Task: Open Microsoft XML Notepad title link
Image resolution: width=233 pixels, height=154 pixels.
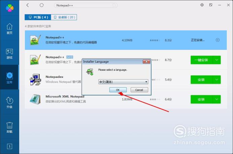Action: (65, 96)
